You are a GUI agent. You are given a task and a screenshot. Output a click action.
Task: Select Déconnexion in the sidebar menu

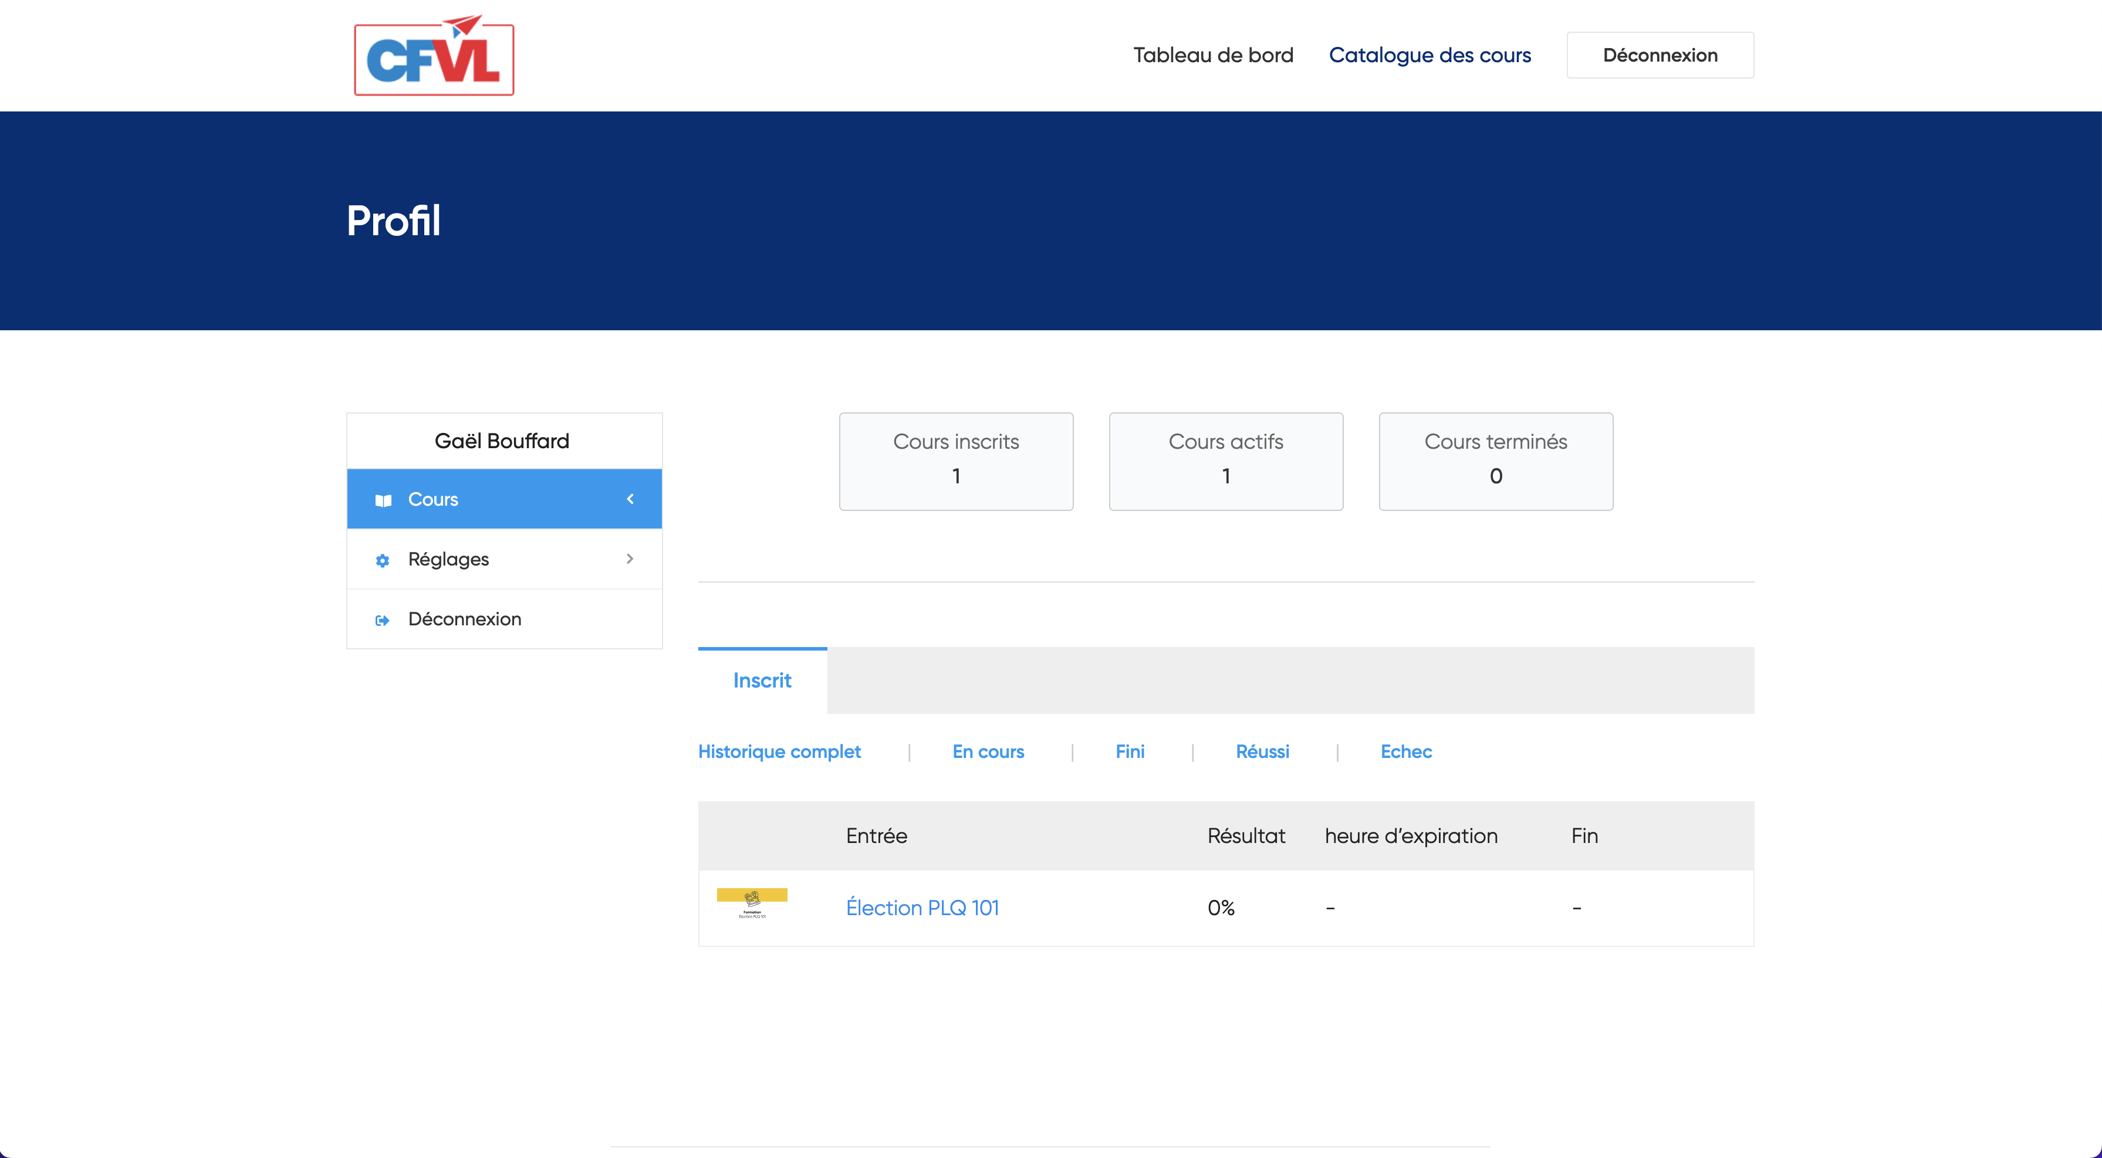coord(464,620)
